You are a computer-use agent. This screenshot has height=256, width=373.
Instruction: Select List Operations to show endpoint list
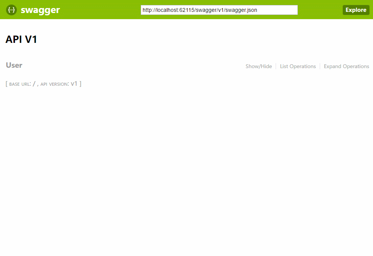(x=298, y=66)
